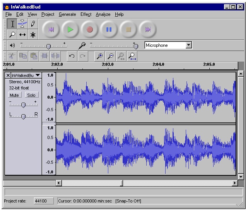This screenshot has height=211, width=248.
Task: Click the Undo arrow icon
Action: pyautogui.click(x=72, y=56)
